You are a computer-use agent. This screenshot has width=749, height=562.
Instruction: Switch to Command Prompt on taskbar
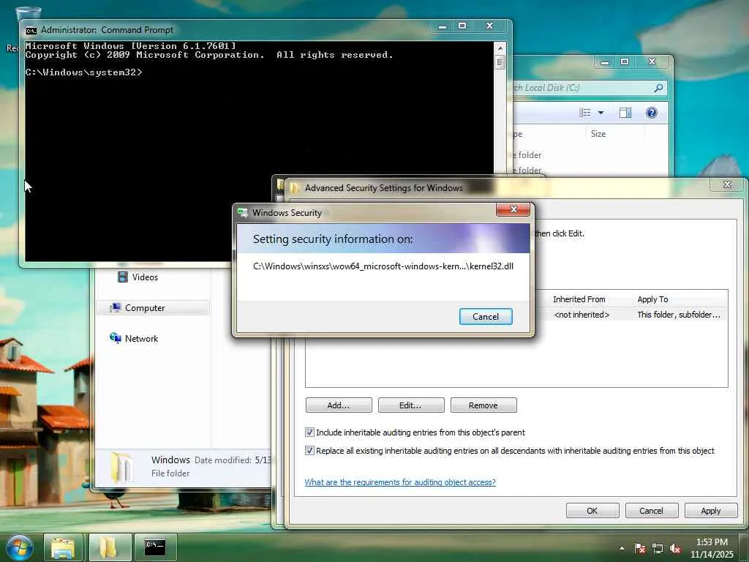pyautogui.click(x=155, y=547)
